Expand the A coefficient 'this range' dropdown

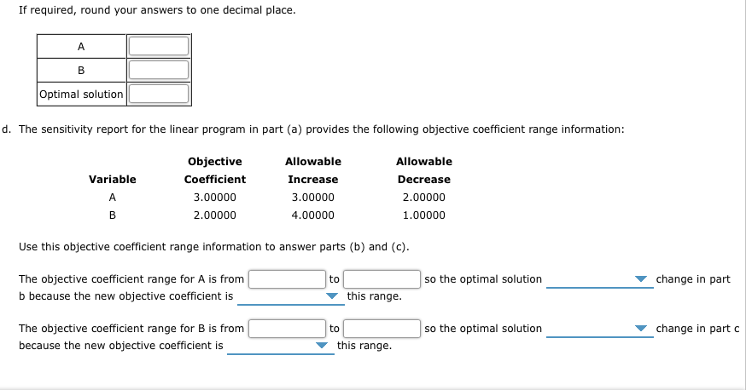[289, 296]
